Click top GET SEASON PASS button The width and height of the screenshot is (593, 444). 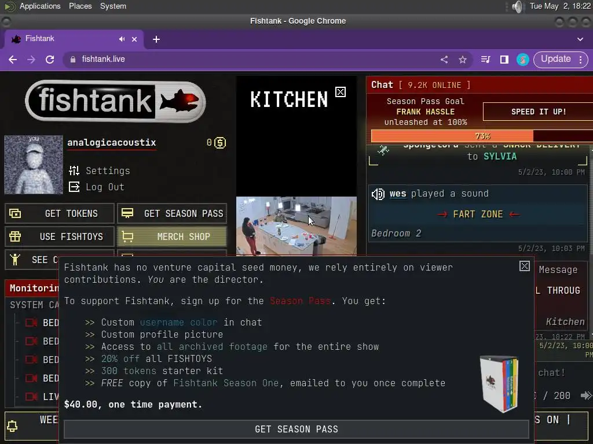172,213
